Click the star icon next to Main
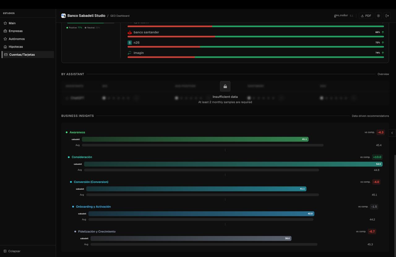Viewport: 396px width, 257px height. pos(5,23)
